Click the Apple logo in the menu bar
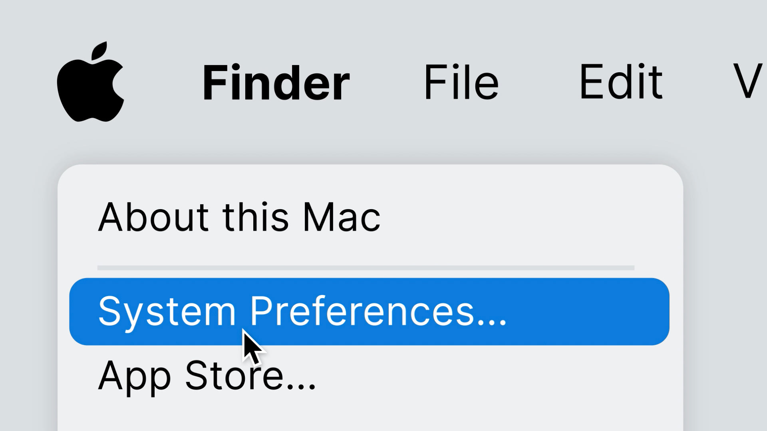 (x=91, y=81)
